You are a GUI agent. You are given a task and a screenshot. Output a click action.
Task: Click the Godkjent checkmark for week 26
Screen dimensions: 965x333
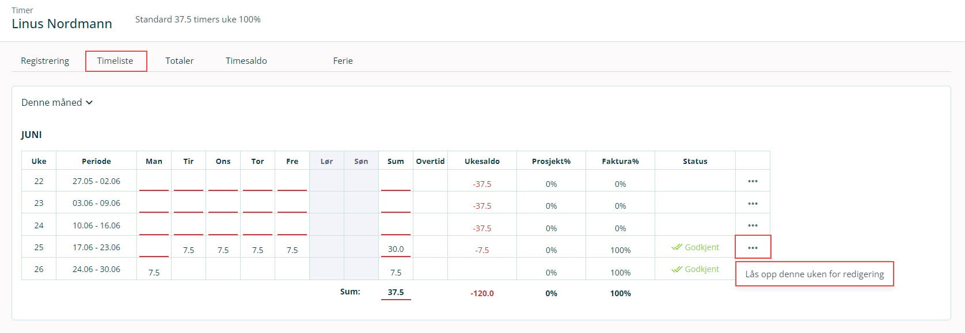[x=677, y=269]
